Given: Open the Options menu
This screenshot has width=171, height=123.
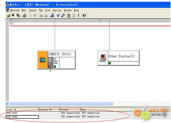Looking at the screenshot, I should pos(57,10).
